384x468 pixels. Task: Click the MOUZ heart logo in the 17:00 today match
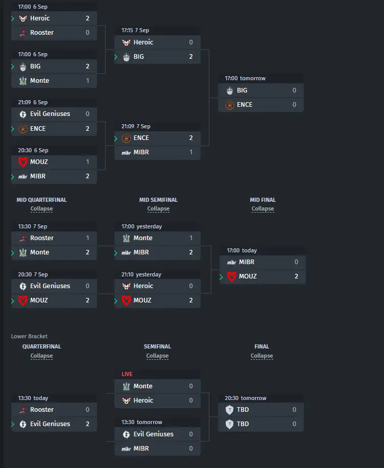(231, 276)
